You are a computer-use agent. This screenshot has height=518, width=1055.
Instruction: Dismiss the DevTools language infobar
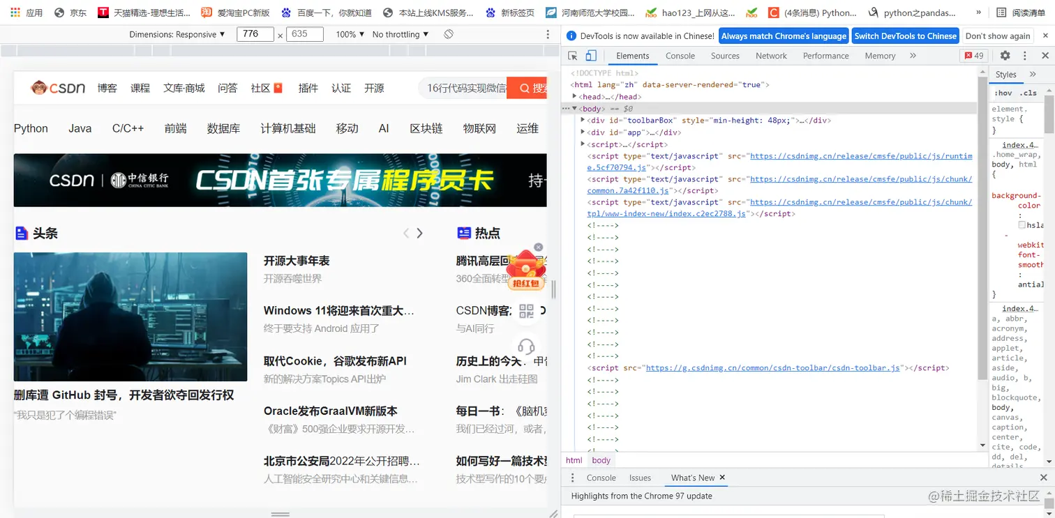pyautogui.click(x=1045, y=36)
